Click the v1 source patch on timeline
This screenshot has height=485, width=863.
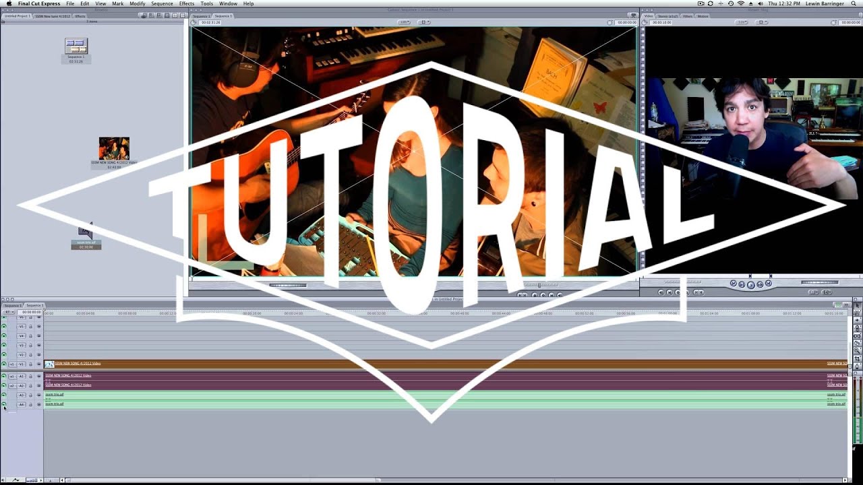tap(12, 364)
